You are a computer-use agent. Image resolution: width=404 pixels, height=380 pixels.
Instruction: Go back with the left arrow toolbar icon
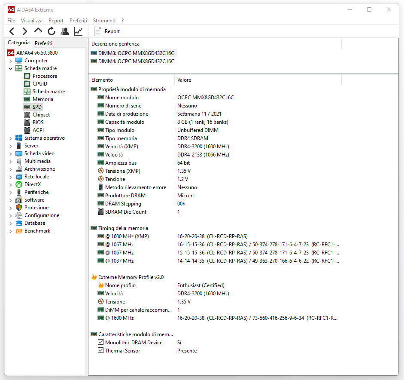12,31
